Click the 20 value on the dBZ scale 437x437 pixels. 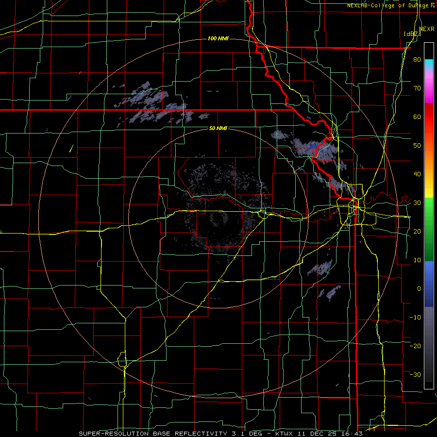coord(417,231)
